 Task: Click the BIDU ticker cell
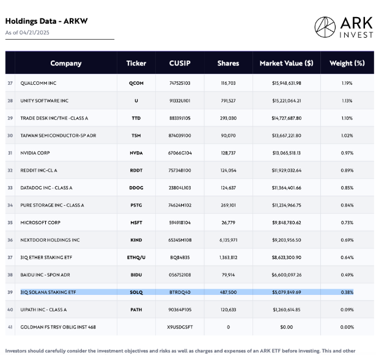(136, 275)
